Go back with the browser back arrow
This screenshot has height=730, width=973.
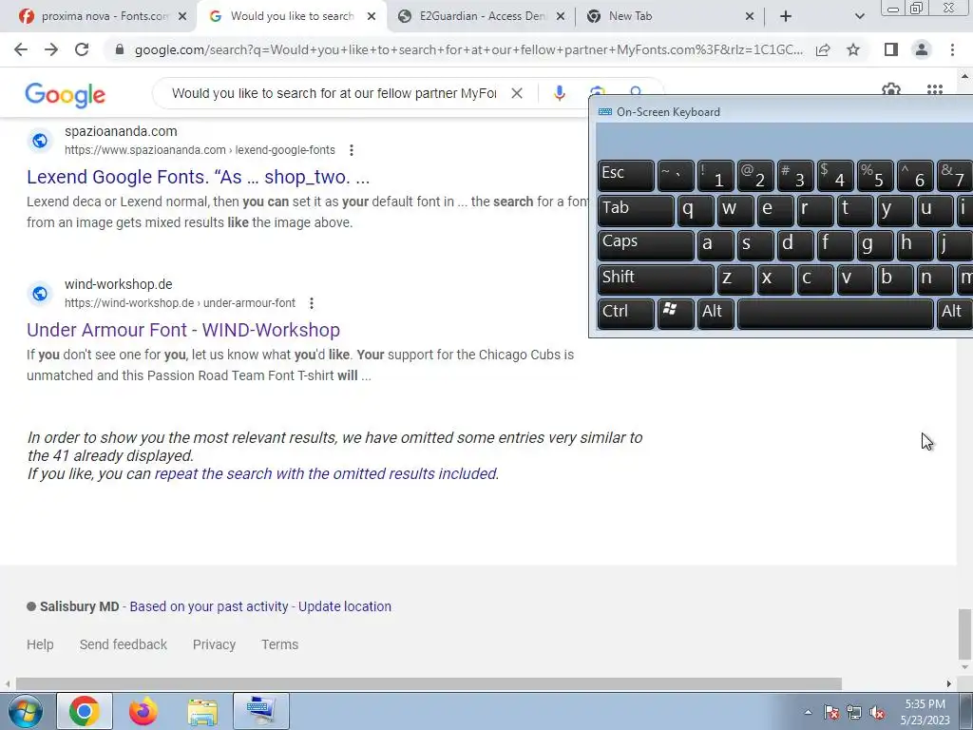tap(21, 49)
